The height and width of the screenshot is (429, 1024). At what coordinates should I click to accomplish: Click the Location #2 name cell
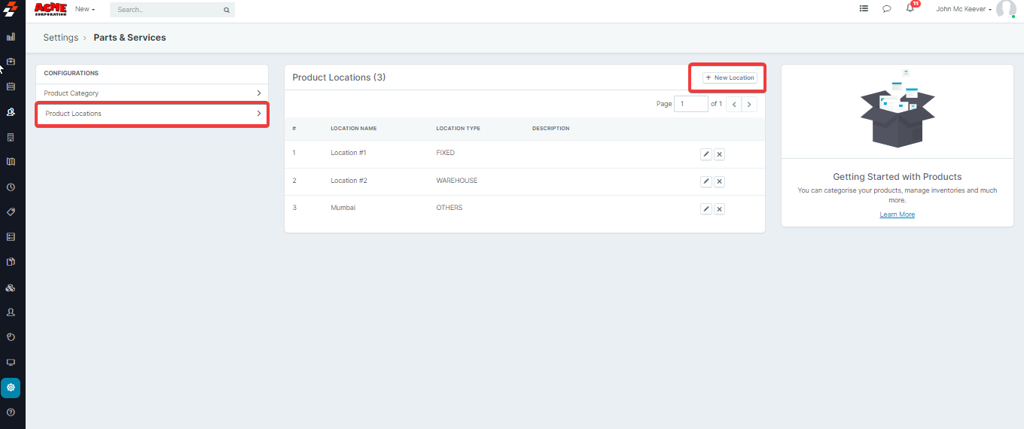(x=349, y=181)
